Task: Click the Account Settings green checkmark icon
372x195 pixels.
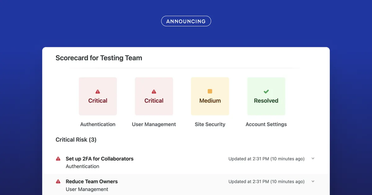Action: [x=266, y=91]
